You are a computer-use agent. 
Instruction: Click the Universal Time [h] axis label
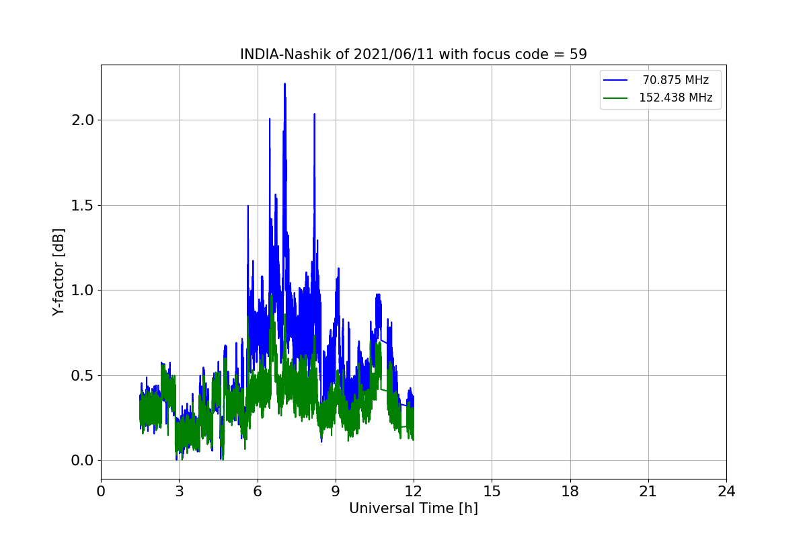pyautogui.click(x=414, y=509)
